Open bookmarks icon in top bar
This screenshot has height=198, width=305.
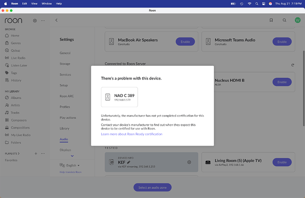[x=271, y=20]
